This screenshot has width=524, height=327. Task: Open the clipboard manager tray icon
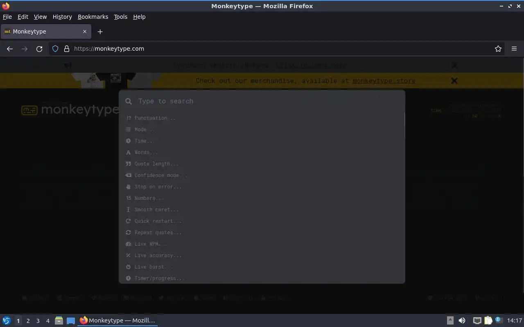coord(488,320)
